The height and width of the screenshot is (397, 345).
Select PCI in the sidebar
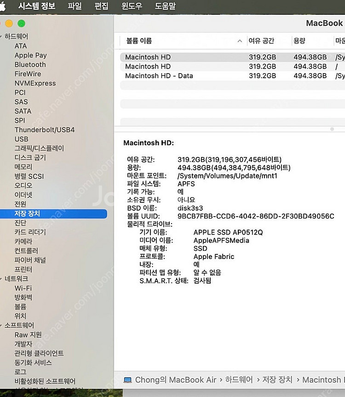coord(20,92)
